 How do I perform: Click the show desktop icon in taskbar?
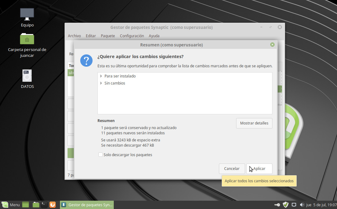(x=26, y=205)
